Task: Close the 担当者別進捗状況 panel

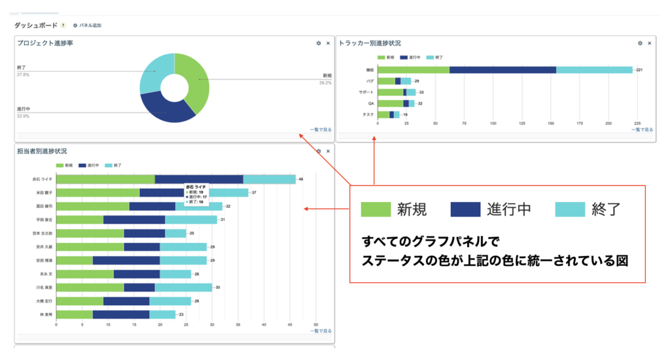Action: pos(328,151)
